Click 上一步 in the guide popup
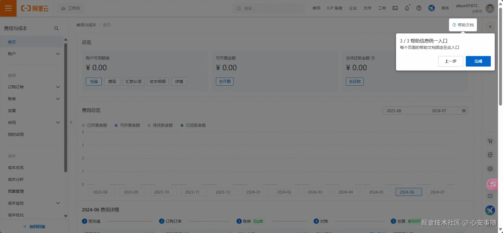Image resolution: width=503 pixels, height=233 pixels. click(x=451, y=61)
